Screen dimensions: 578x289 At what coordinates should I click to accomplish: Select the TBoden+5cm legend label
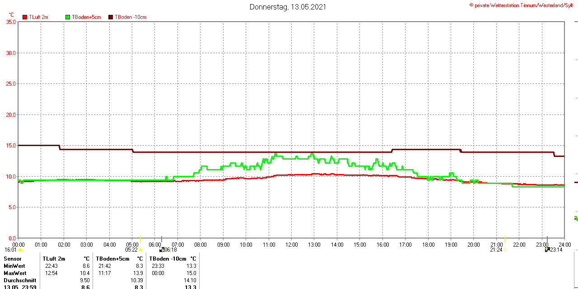(x=86, y=17)
